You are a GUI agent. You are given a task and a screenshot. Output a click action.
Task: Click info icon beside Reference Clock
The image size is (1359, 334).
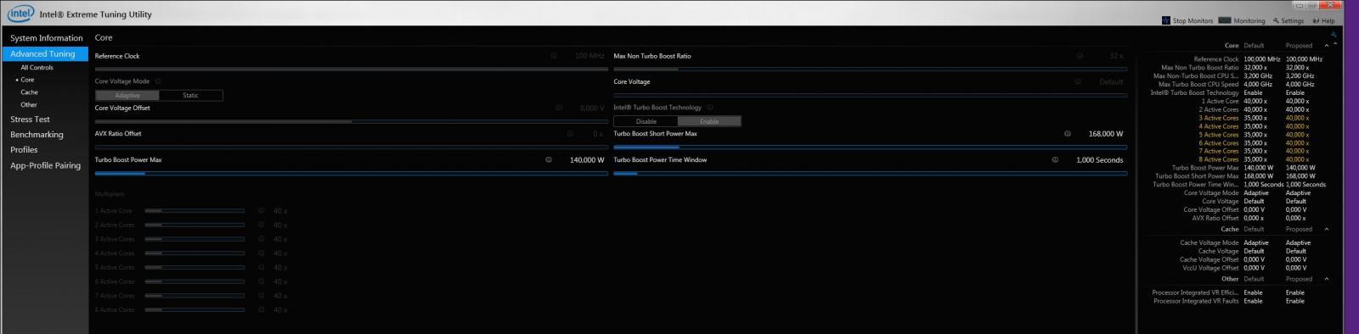coord(554,56)
